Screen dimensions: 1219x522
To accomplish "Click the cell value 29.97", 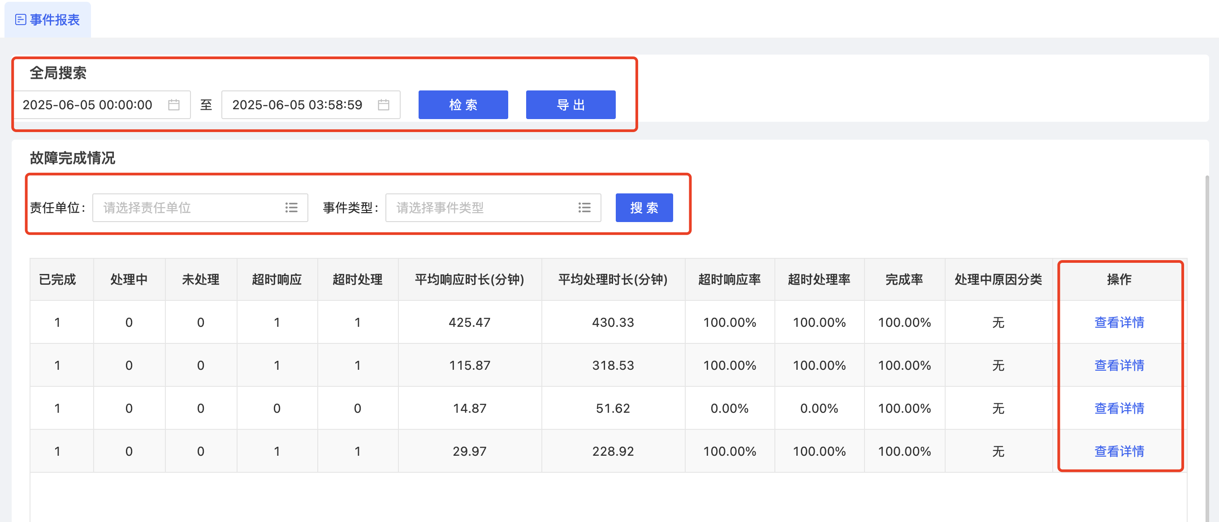I will [469, 452].
